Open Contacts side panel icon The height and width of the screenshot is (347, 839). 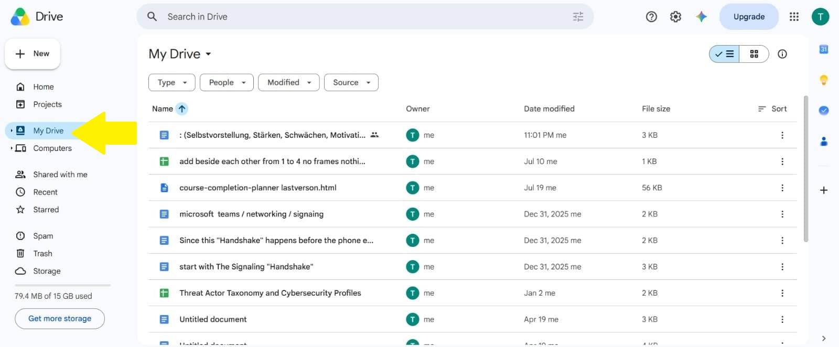(x=824, y=141)
